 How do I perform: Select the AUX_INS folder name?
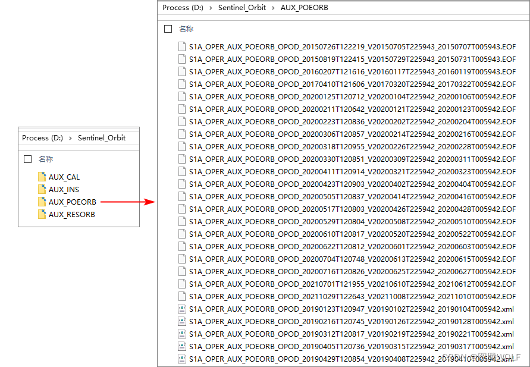(x=64, y=190)
